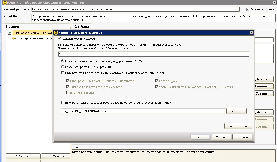Click upper 'Добавить...' button in properties panel
Viewport: 277px width, 162px height.
click(264, 79)
